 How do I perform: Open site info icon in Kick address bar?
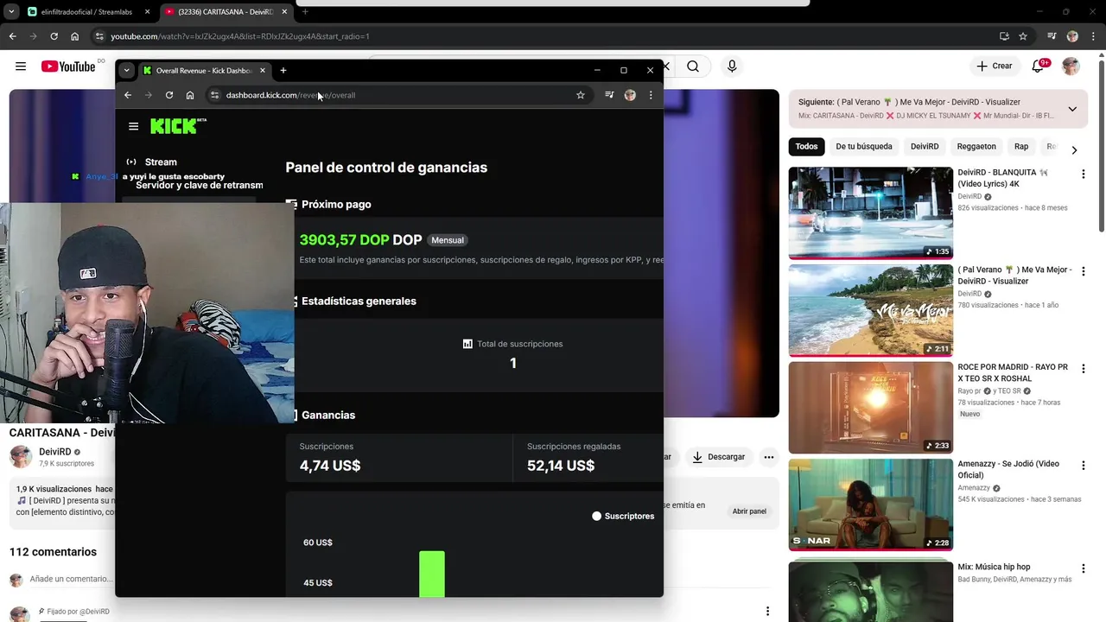(x=215, y=95)
